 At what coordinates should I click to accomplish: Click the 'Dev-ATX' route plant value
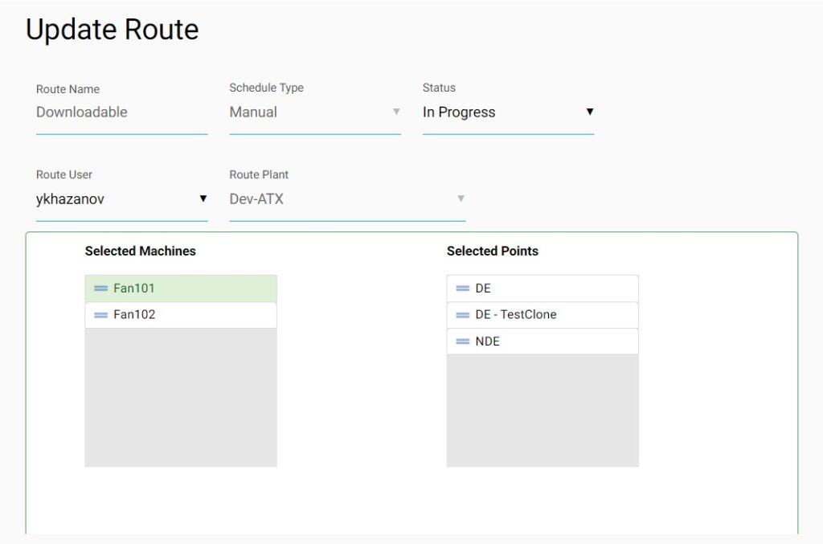coord(256,199)
